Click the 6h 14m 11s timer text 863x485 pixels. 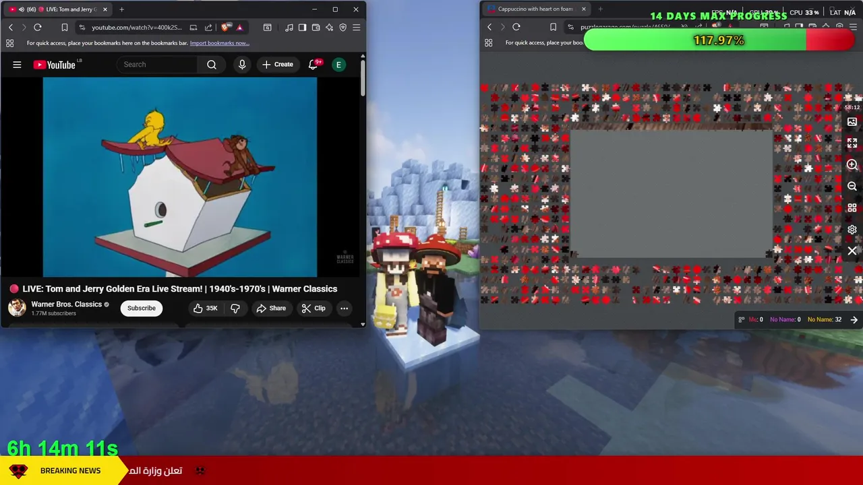[x=63, y=448]
